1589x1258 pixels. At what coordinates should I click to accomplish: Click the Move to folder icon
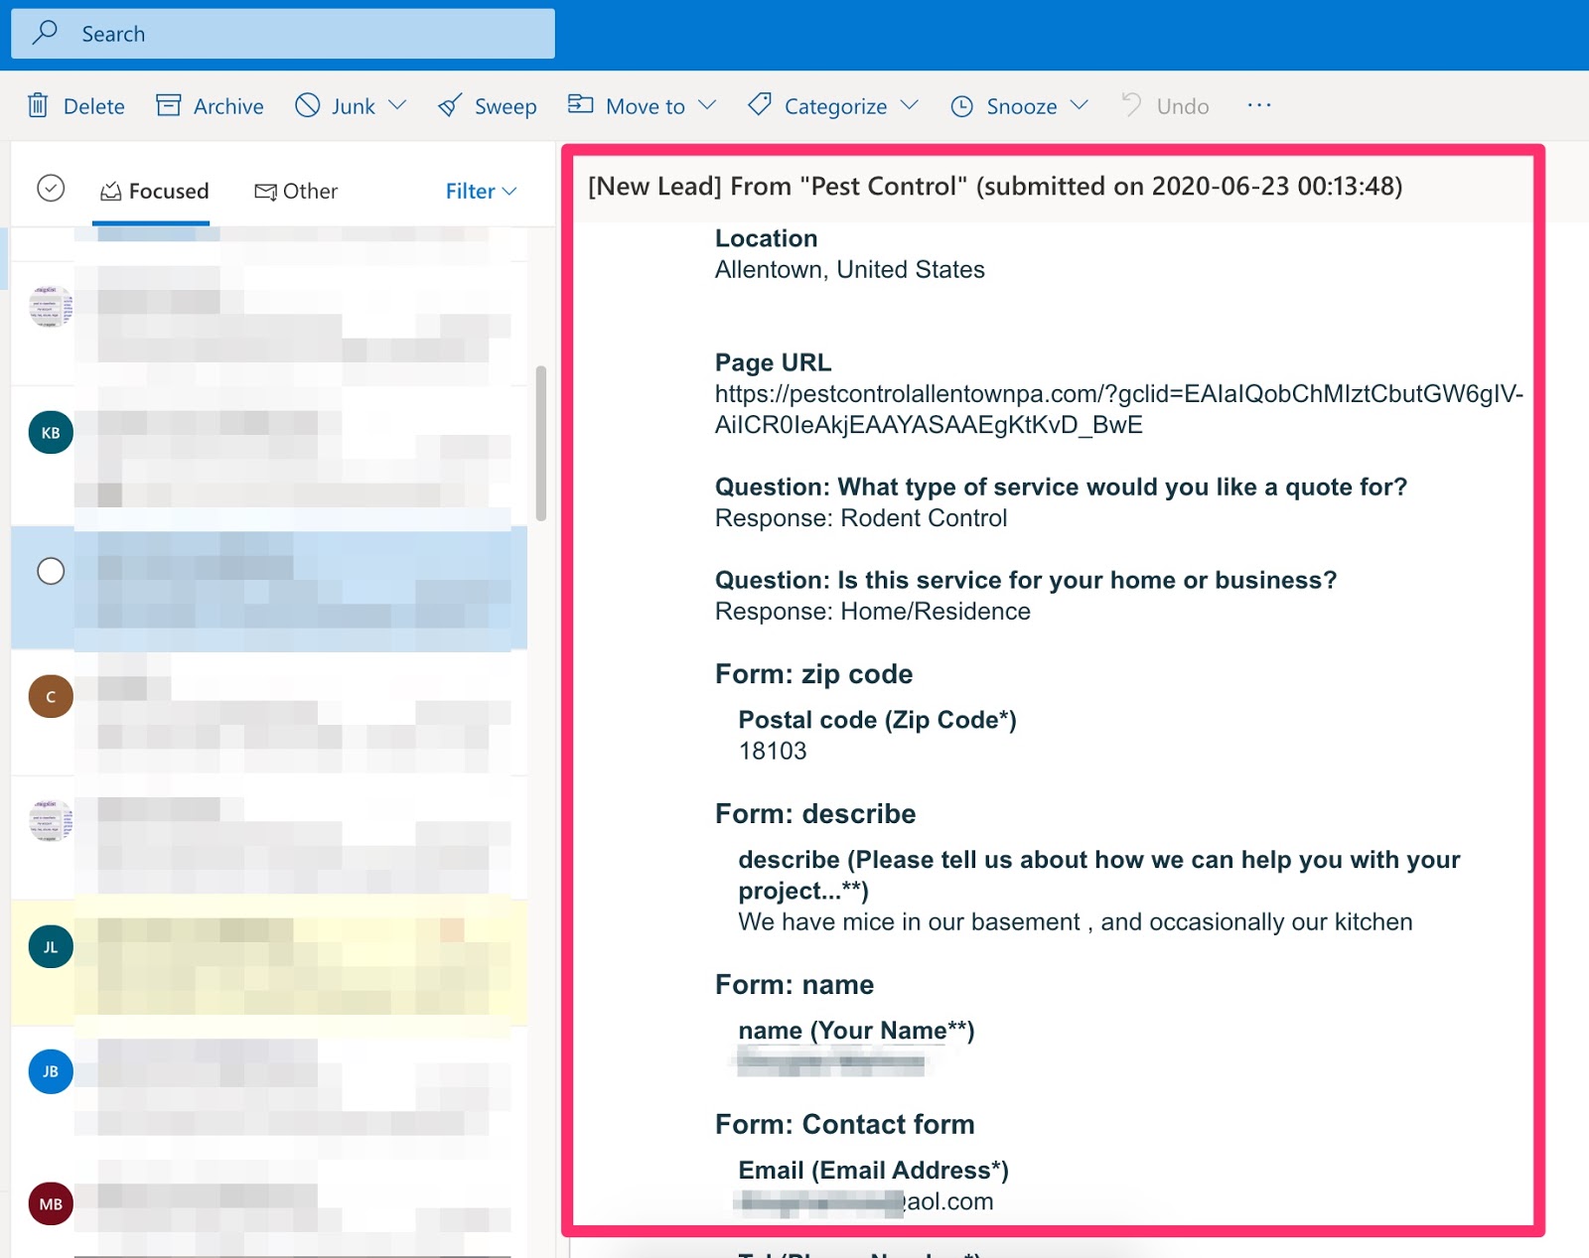point(580,104)
